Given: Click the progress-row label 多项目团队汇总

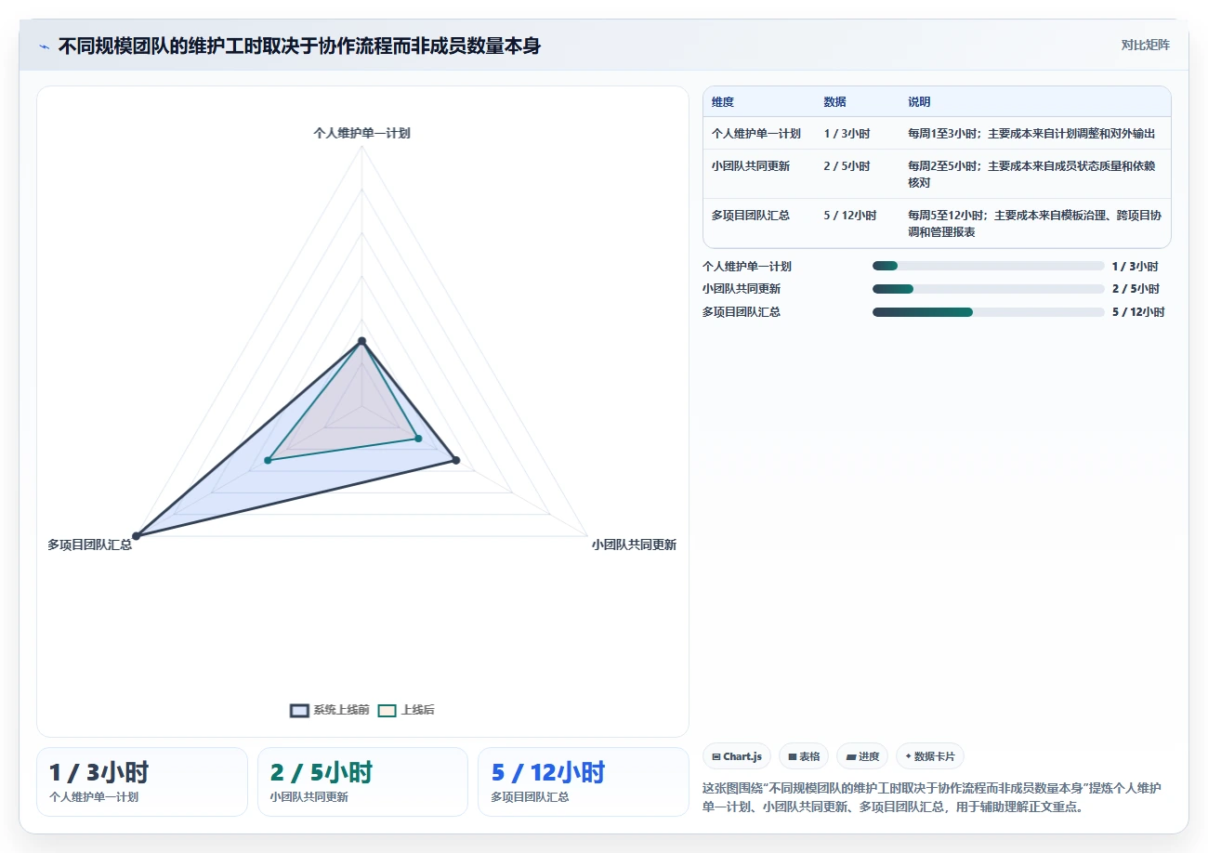Looking at the screenshot, I should (x=742, y=312).
